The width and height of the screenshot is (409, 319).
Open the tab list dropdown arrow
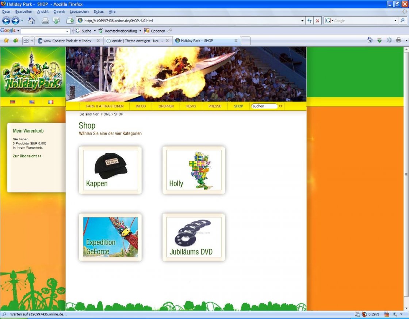32,41
